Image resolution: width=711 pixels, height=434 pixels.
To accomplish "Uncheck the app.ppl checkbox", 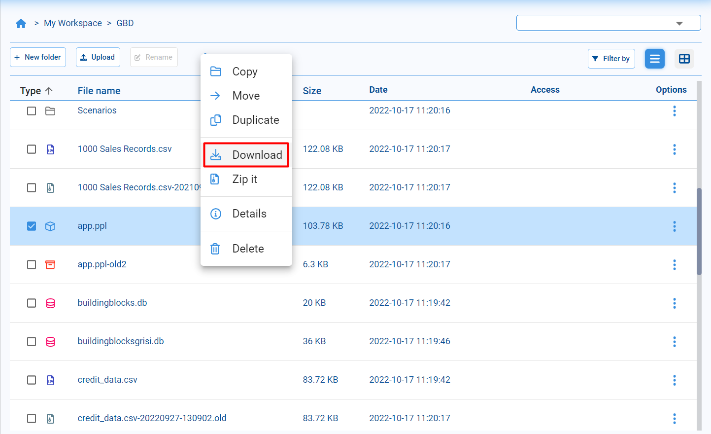I will tap(32, 226).
